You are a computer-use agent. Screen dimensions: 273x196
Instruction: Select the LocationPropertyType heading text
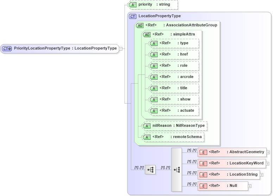point(160,16)
